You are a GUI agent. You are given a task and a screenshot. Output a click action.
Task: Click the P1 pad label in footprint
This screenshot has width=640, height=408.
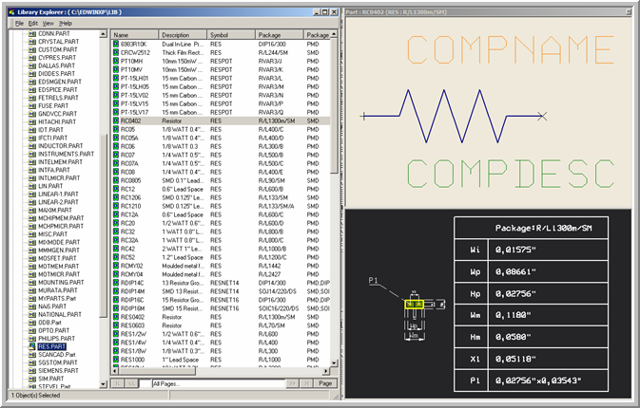pyautogui.click(x=373, y=280)
